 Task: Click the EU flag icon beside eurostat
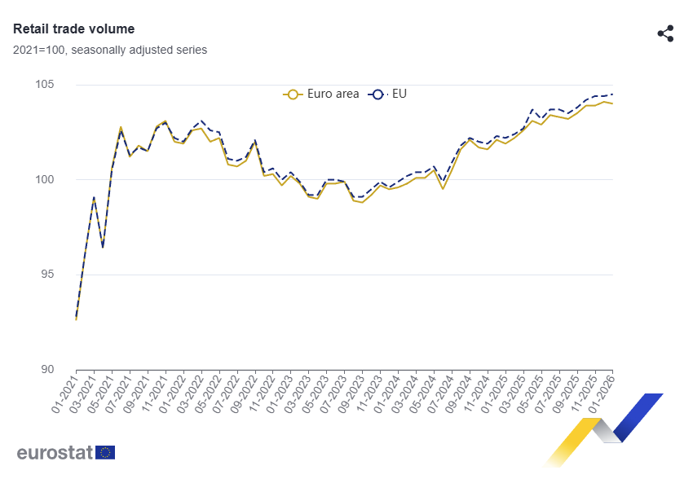[x=105, y=452]
